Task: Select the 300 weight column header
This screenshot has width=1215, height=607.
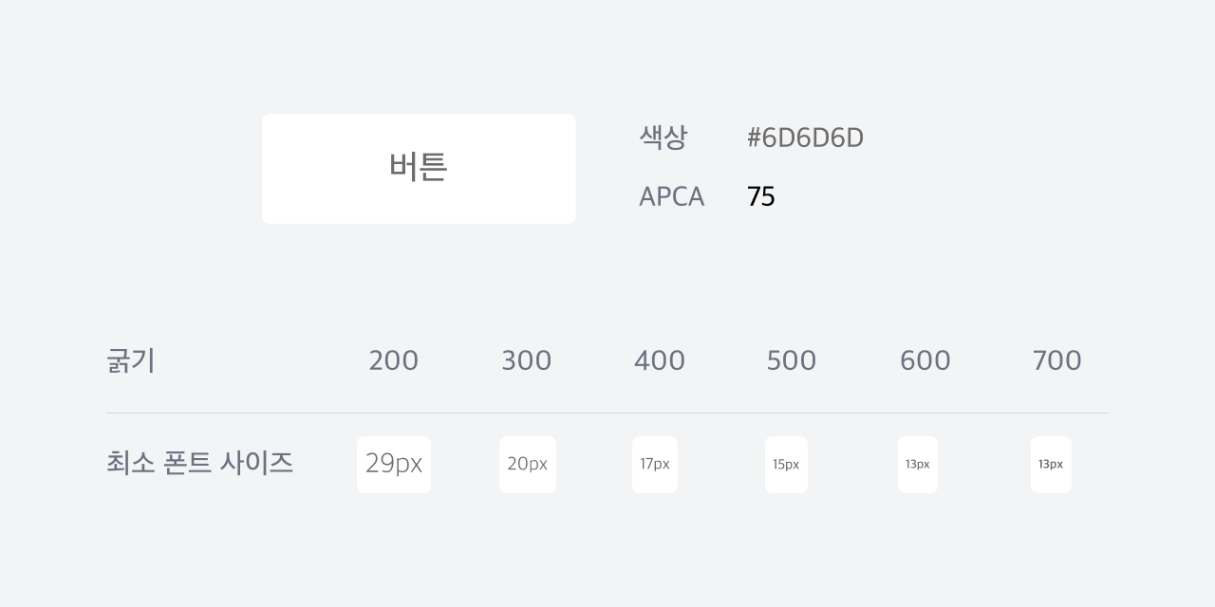Action: click(x=526, y=360)
